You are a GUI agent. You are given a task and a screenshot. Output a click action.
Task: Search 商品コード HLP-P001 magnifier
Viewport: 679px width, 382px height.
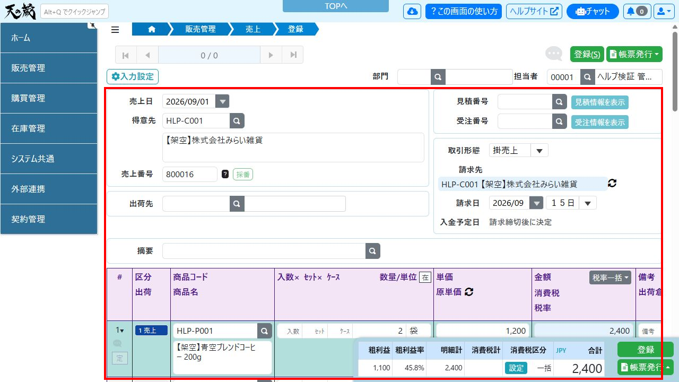pos(265,331)
